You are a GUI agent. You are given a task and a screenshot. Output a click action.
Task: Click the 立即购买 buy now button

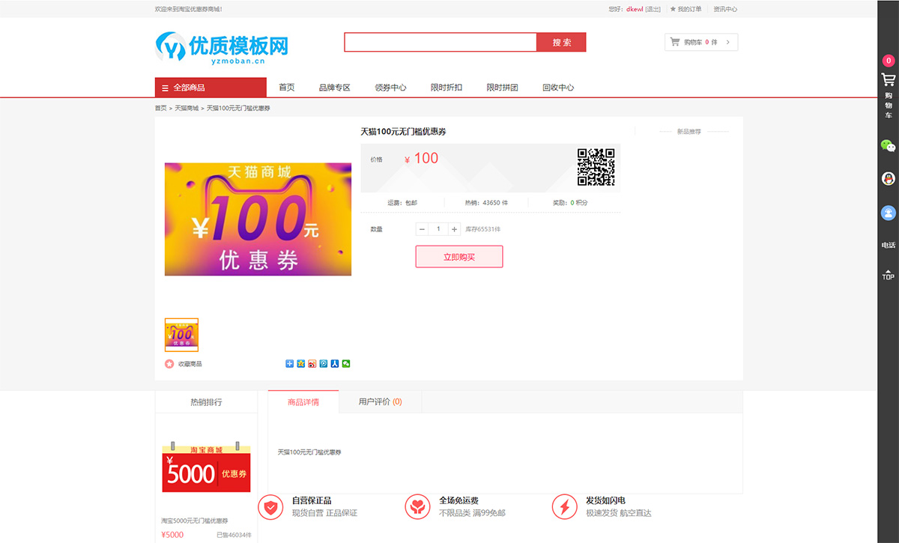[458, 256]
